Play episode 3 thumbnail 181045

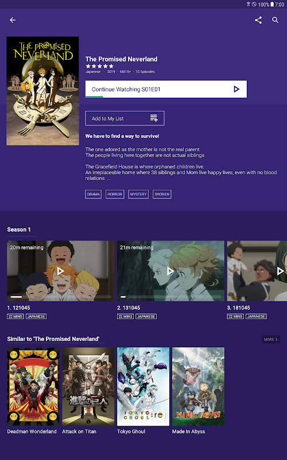point(257,271)
